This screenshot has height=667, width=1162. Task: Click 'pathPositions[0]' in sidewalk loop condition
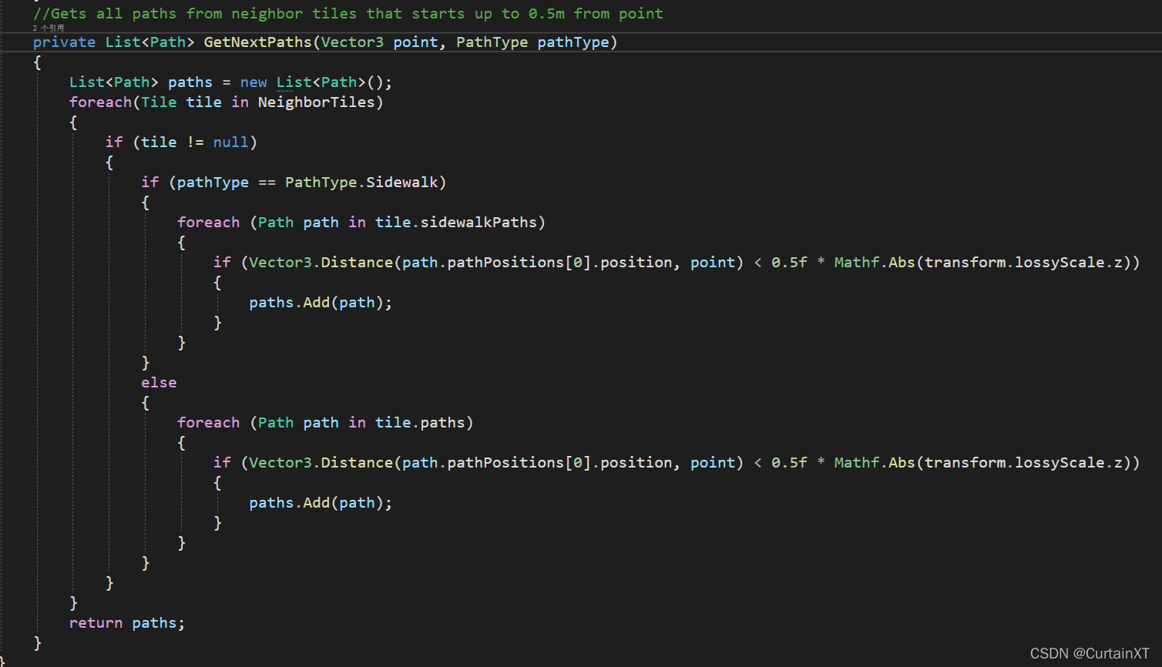point(519,262)
